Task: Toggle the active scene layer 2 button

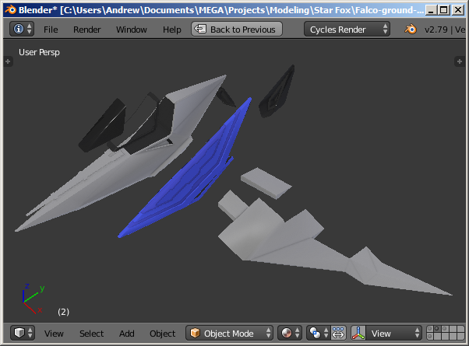Action: click(437, 329)
